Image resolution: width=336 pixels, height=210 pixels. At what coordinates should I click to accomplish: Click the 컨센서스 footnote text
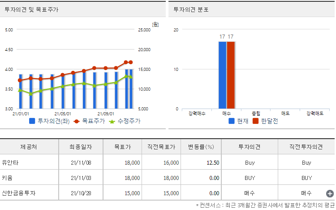point(265,205)
